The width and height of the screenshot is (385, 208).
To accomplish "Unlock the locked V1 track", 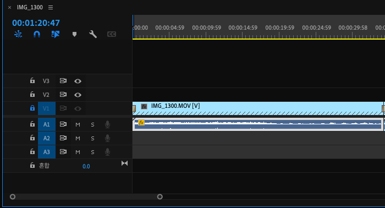I will 32,108.
